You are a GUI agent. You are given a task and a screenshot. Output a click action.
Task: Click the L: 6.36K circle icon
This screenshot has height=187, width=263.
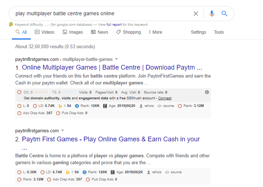[20, 172]
